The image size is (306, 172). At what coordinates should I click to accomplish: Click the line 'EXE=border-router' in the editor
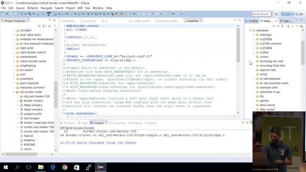tap(83, 26)
